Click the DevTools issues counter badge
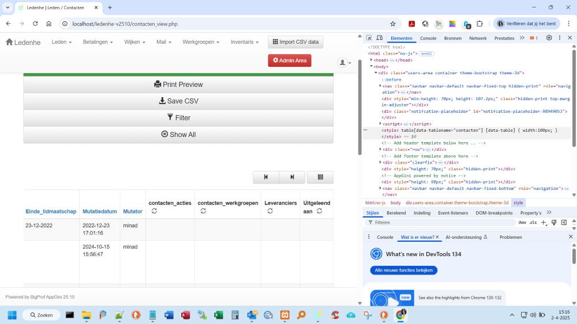577x324 pixels. click(x=534, y=38)
